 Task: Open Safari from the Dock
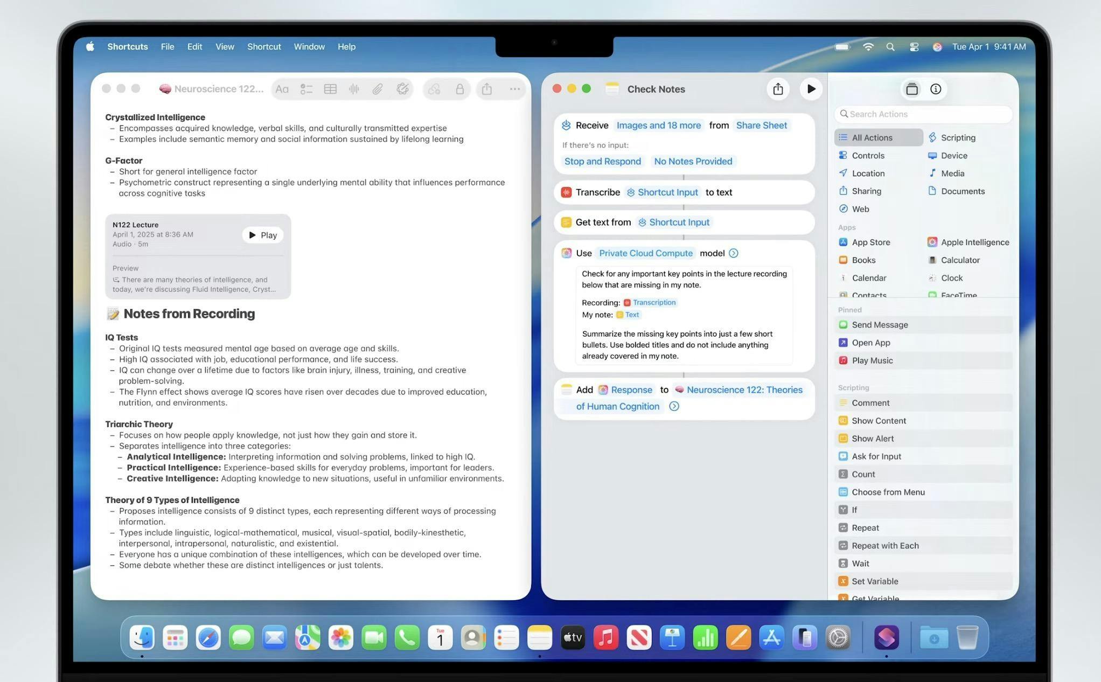tap(208, 638)
